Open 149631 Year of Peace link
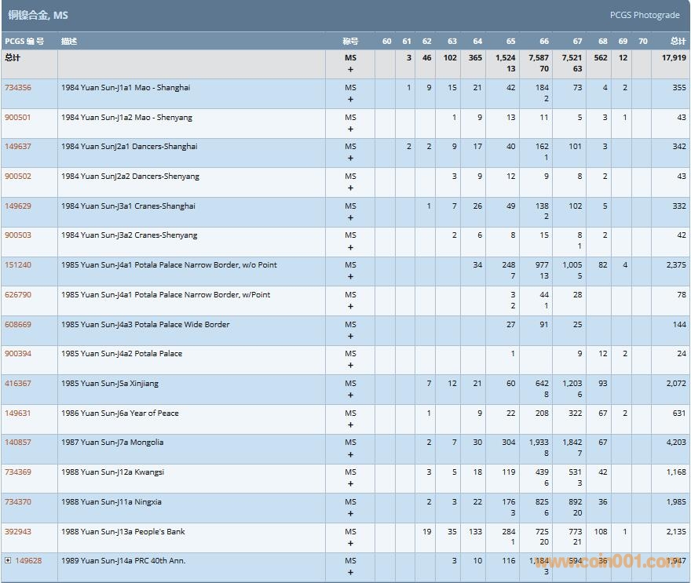 [x=18, y=413]
